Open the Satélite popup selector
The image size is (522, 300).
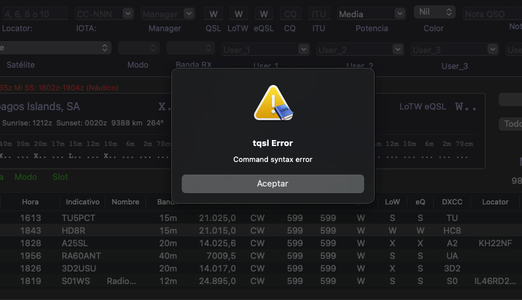pos(55,48)
